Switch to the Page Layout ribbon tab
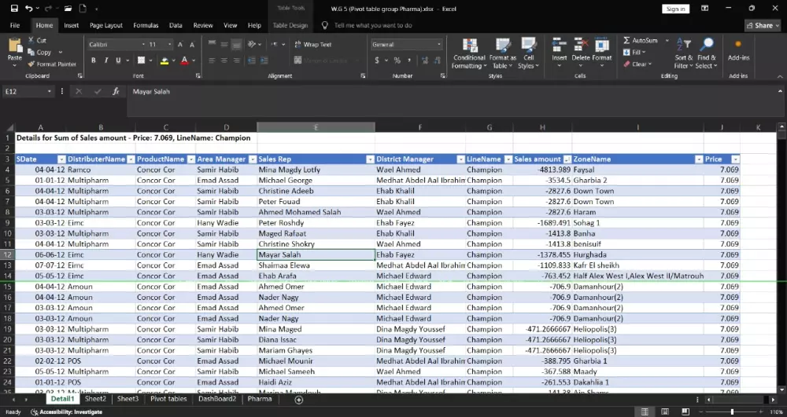Viewport: 787px width, 417px height. coord(106,25)
